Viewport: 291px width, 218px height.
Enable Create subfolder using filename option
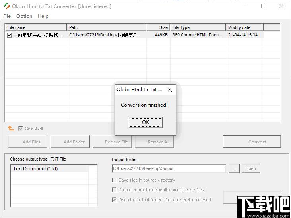[x=114, y=190]
